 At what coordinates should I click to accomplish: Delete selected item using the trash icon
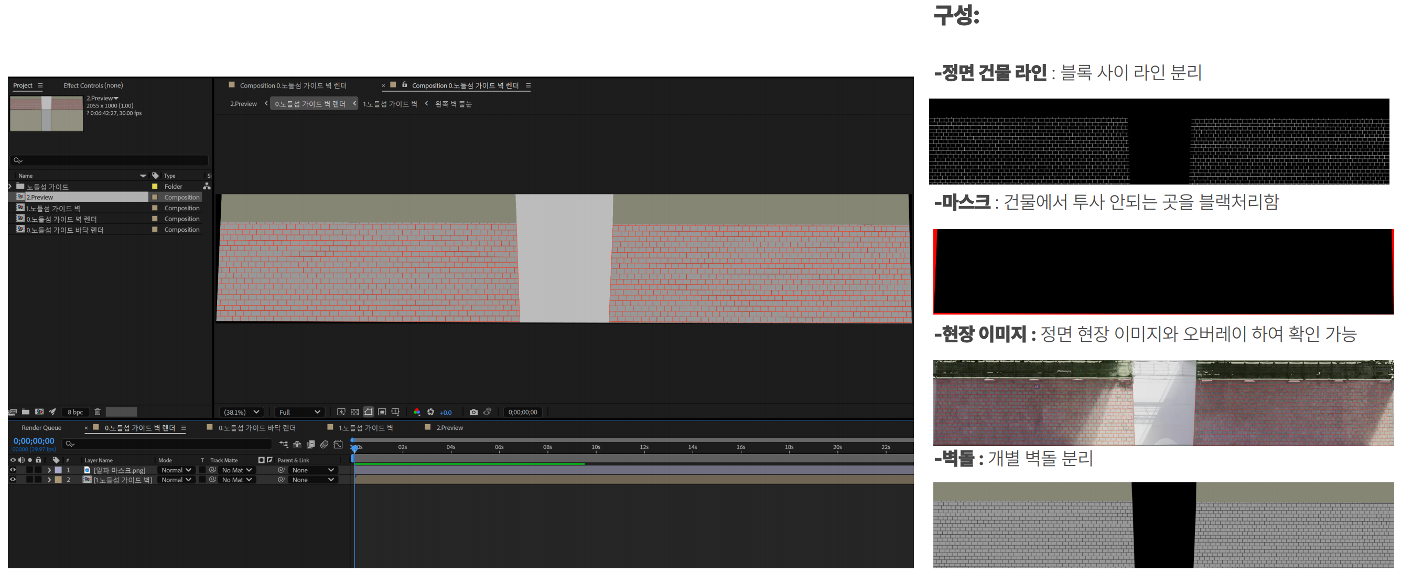tap(99, 412)
